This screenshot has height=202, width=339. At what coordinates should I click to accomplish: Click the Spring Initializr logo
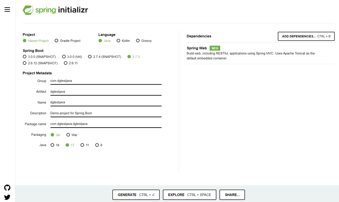pos(55,10)
